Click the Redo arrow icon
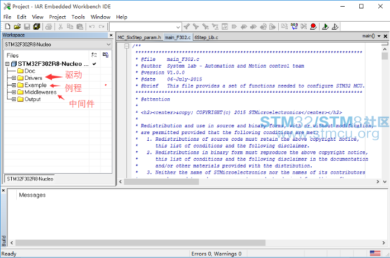The width and height of the screenshot is (390, 258). (102, 27)
